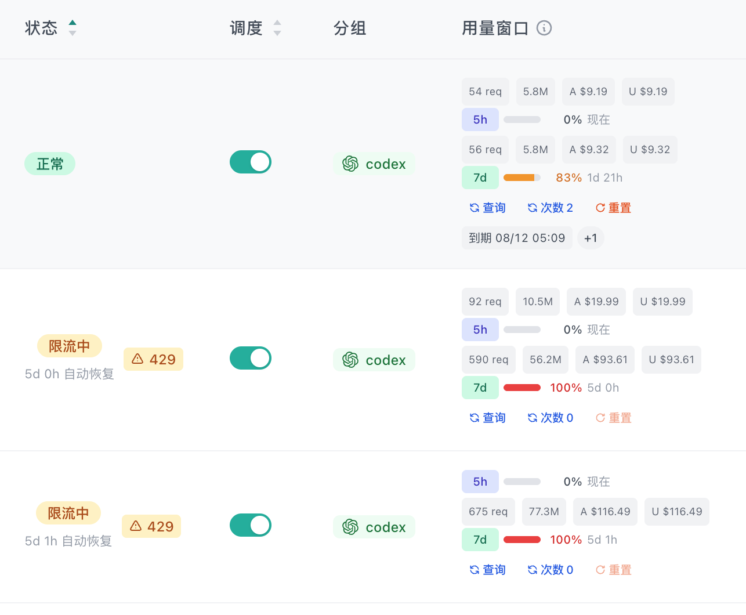Toggle scheduling switch in 5d 1h 自动恢复 row
746x615 pixels.
point(251,525)
